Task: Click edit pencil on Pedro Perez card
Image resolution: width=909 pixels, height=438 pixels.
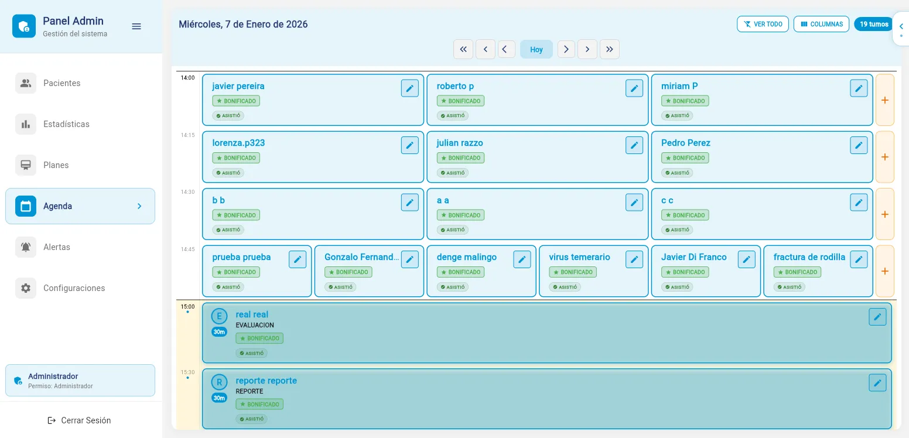Action: (859, 145)
